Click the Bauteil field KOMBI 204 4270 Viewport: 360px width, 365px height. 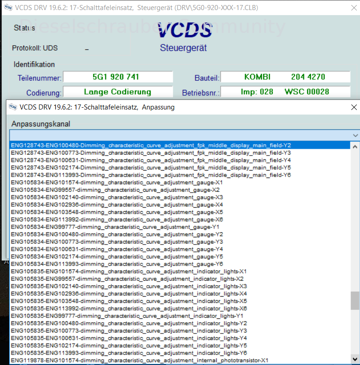(285, 77)
